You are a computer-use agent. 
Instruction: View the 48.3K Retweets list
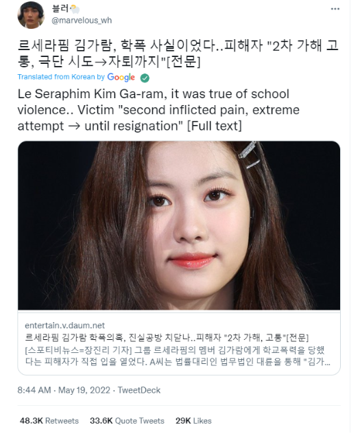click(49, 421)
